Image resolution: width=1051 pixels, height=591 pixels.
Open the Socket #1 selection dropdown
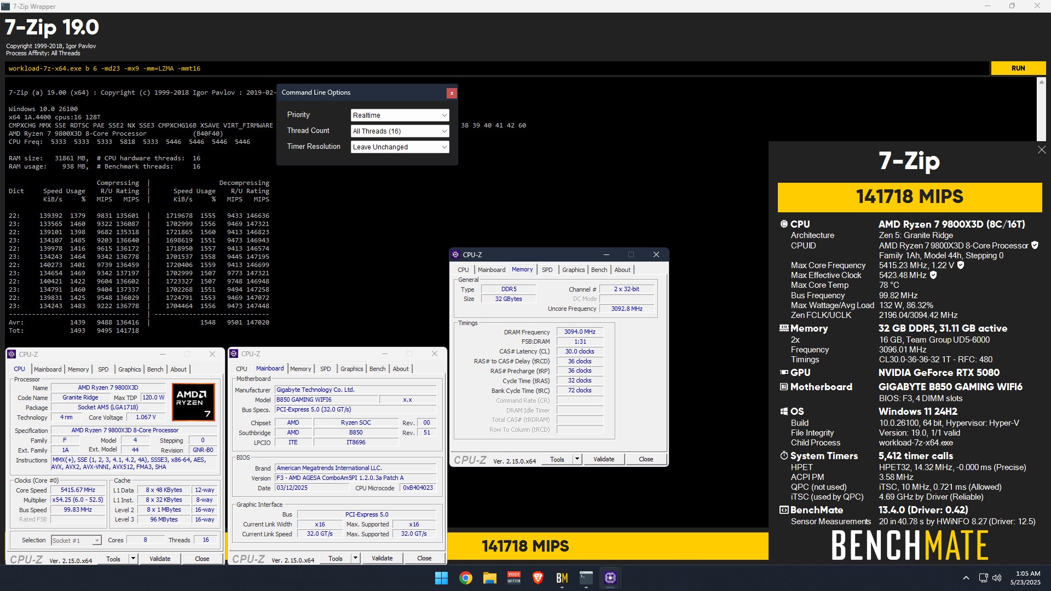(x=76, y=541)
